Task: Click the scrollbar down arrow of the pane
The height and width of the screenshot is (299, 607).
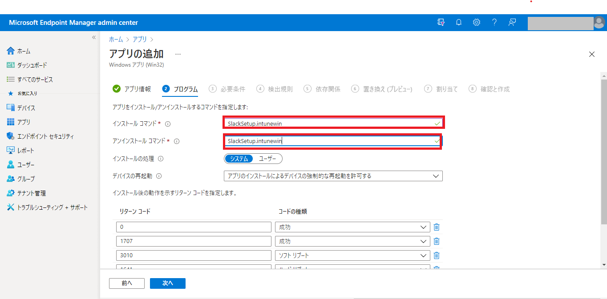Action: (x=603, y=265)
